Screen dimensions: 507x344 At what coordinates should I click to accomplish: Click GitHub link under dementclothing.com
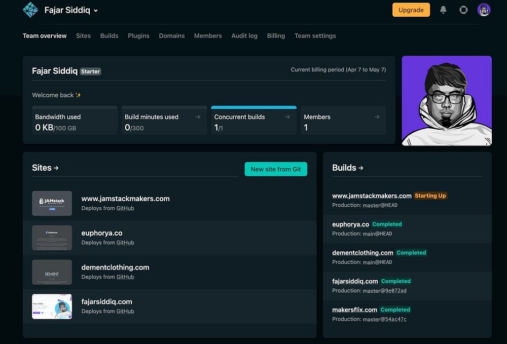pos(125,277)
